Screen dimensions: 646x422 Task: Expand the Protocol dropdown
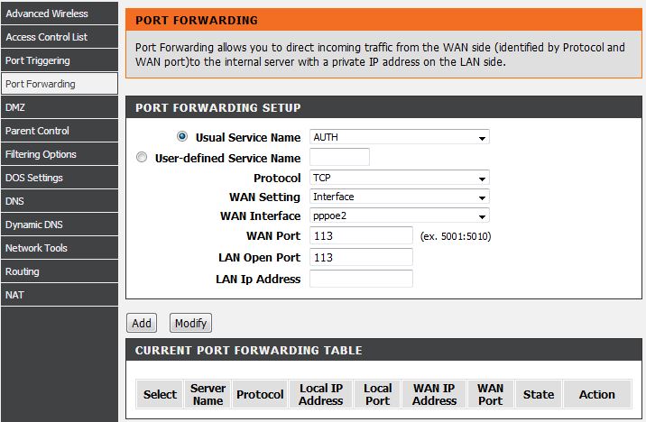tap(399, 179)
